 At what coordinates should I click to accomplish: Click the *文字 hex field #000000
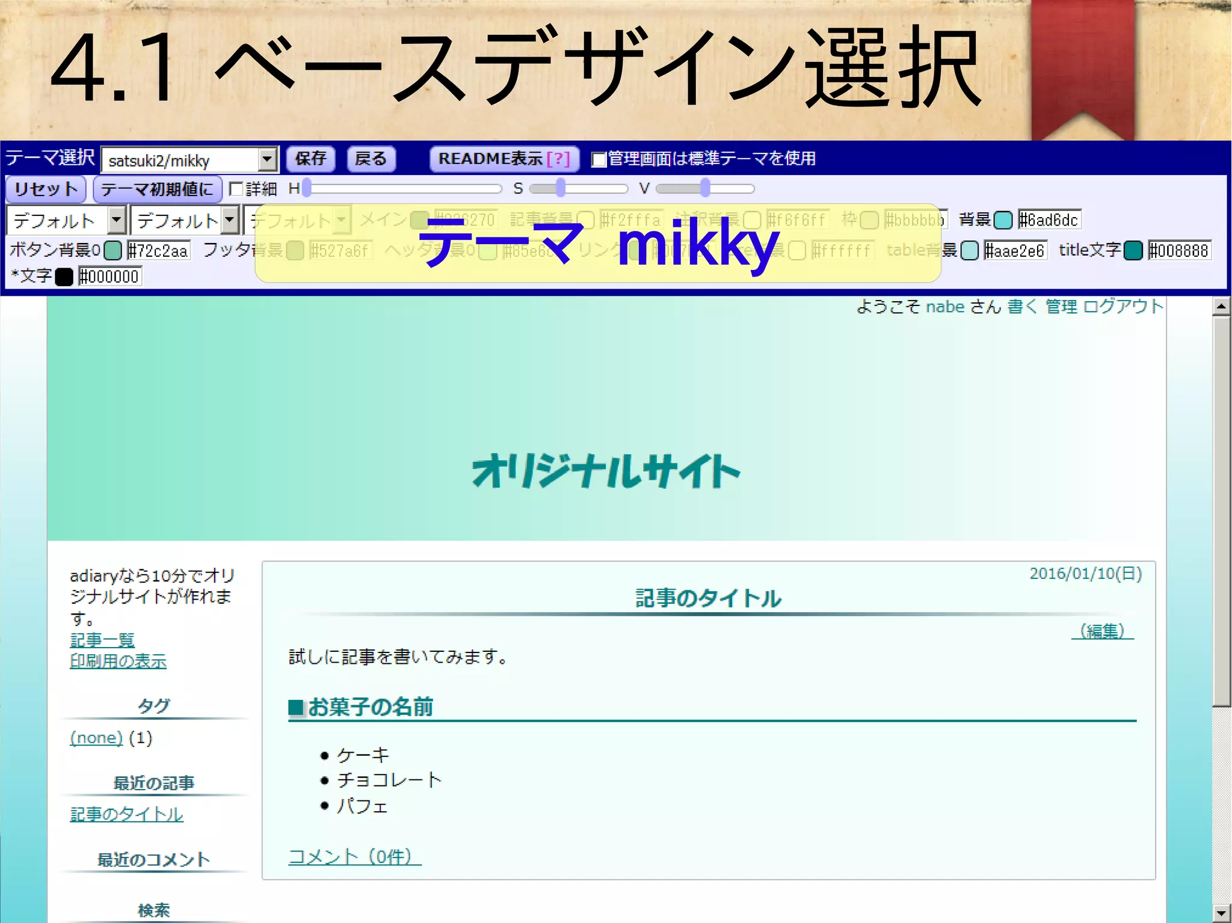tap(110, 277)
